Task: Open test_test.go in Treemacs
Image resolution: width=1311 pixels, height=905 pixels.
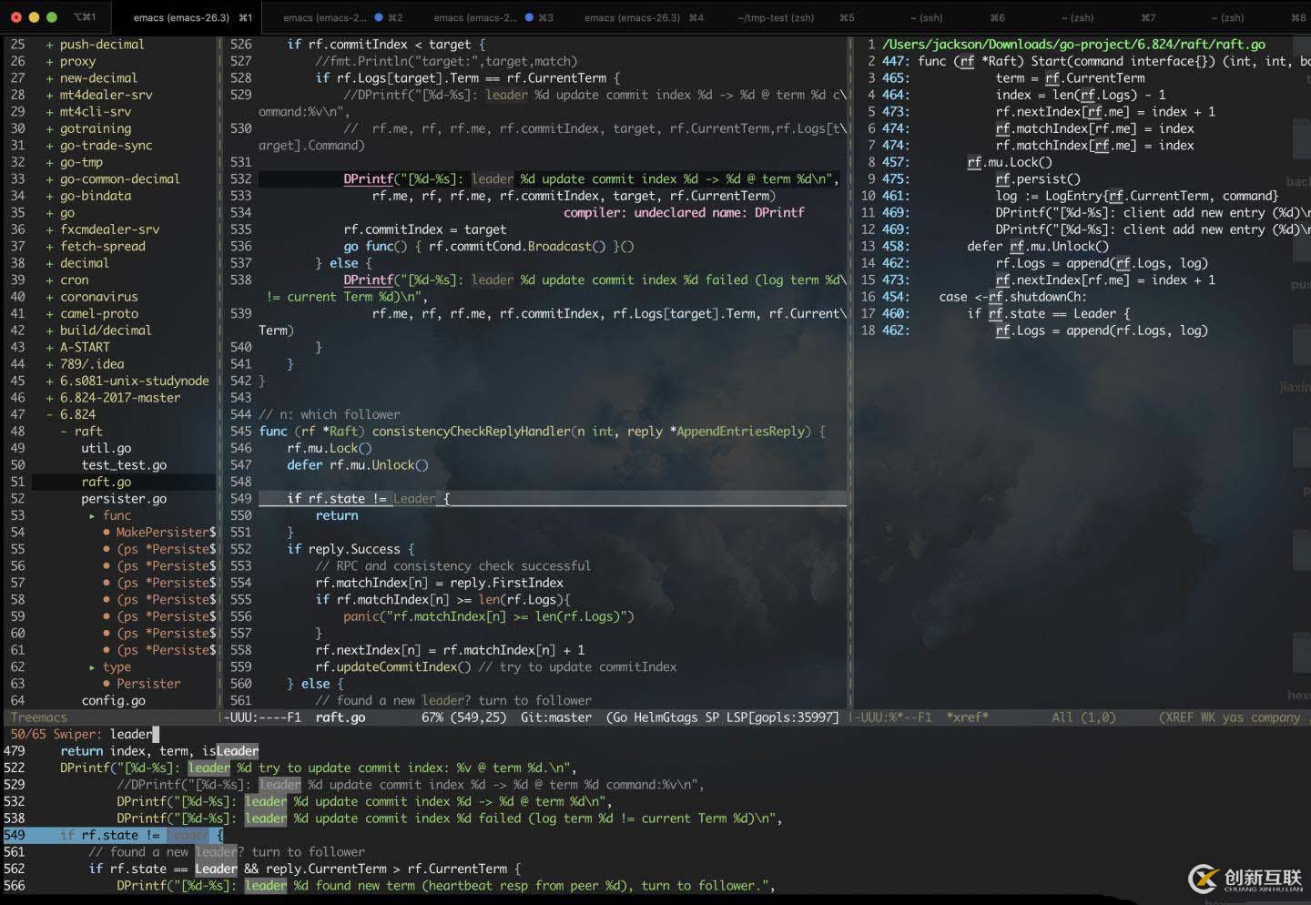Action: point(124,465)
